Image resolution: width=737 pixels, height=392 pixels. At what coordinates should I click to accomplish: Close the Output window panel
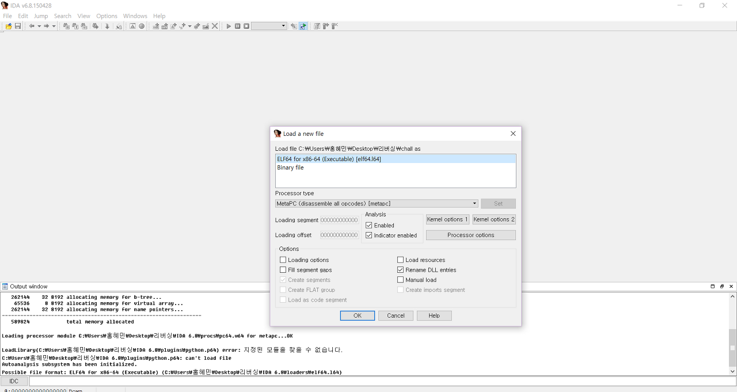pos(731,286)
